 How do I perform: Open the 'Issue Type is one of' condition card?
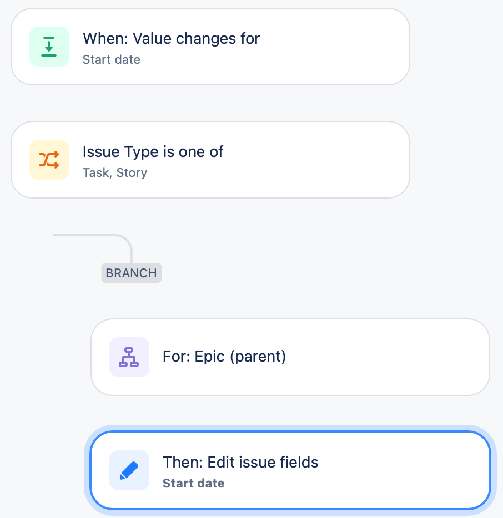tap(210, 160)
